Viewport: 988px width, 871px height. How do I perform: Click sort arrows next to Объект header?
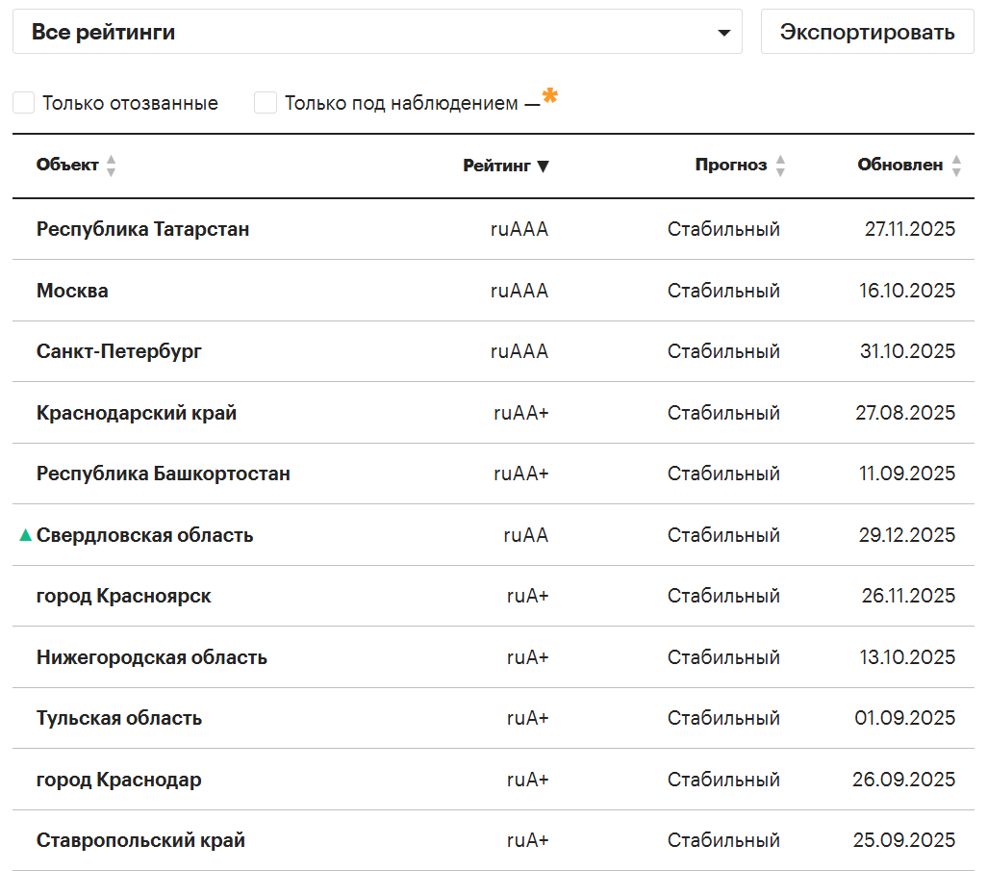click(x=111, y=166)
